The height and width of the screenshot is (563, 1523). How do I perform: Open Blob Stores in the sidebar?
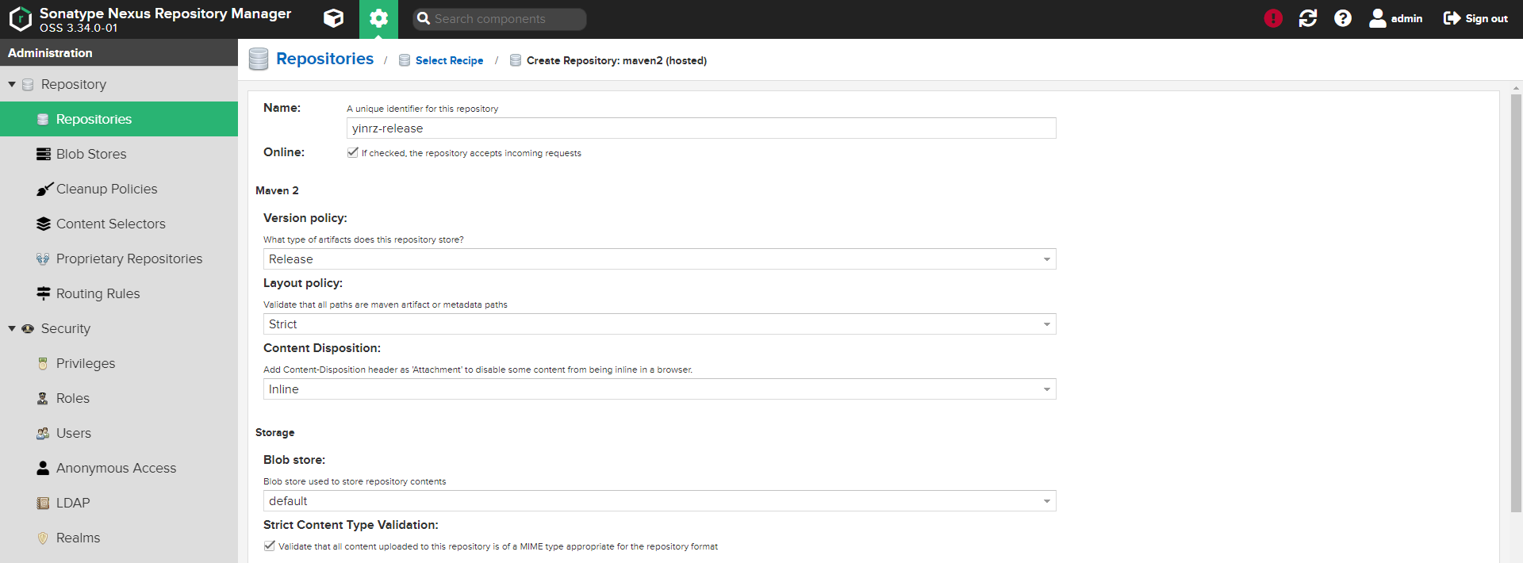[119, 154]
